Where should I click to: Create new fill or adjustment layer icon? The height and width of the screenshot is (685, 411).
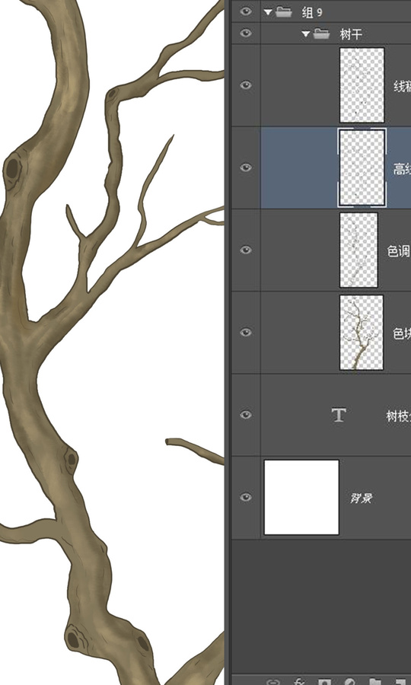click(349, 682)
